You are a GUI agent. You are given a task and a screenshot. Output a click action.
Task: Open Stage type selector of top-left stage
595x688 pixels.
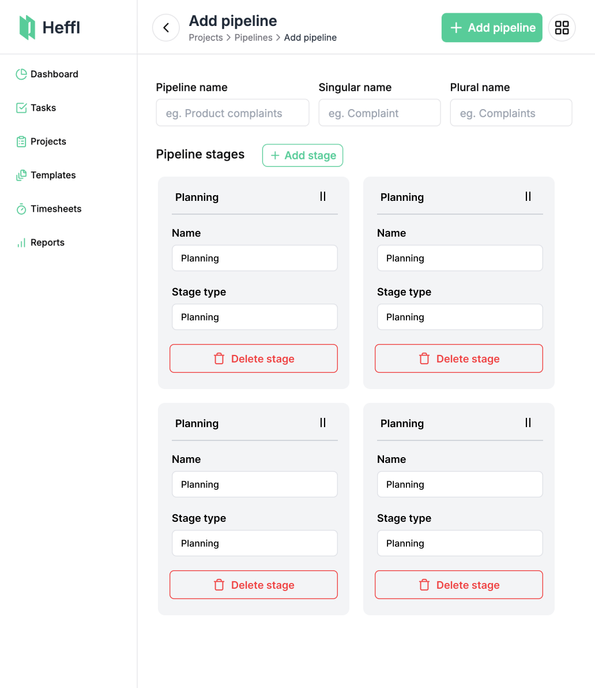coord(255,317)
